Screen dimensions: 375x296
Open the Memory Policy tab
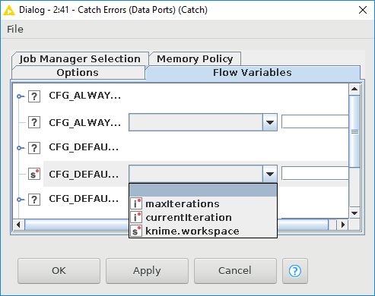[195, 59]
